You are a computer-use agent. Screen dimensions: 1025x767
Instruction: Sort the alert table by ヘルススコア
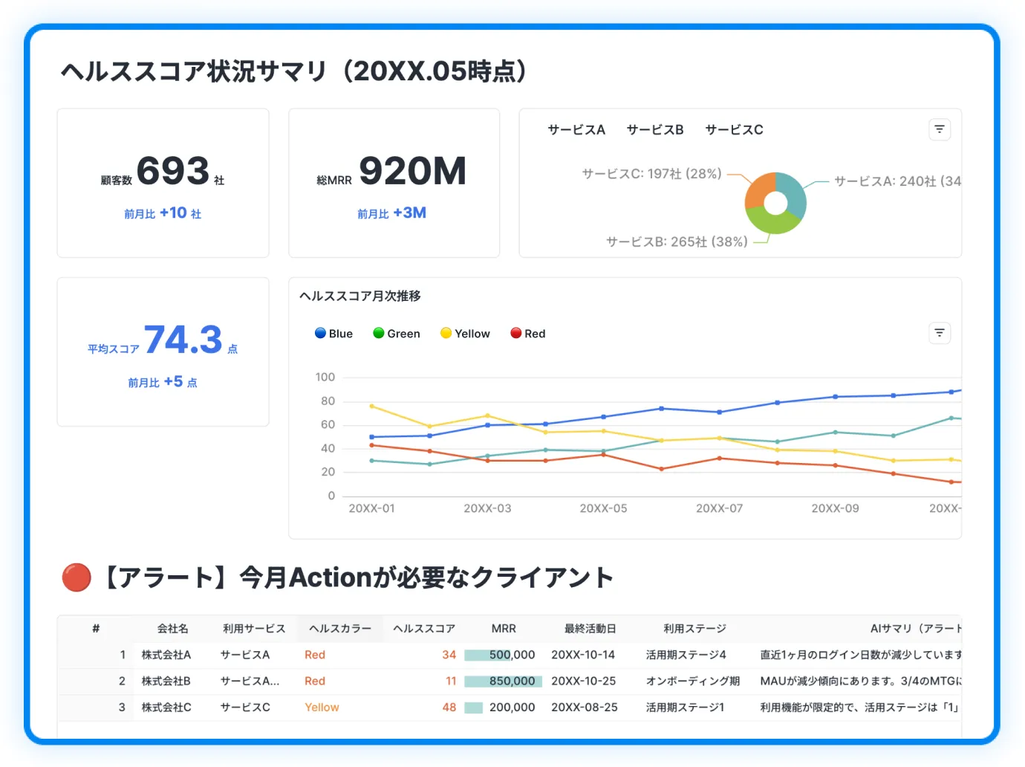tap(424, 628)
